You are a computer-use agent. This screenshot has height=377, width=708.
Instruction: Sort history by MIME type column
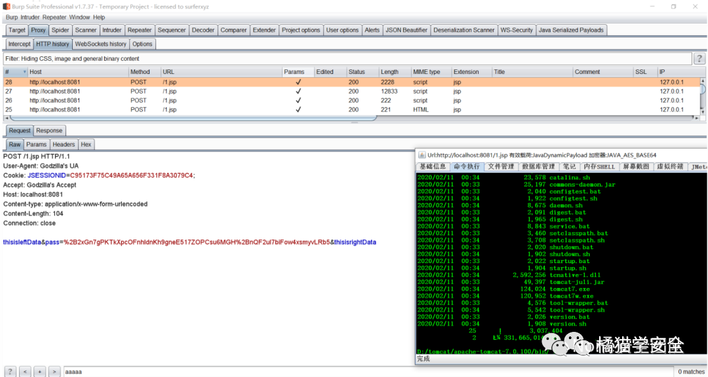(x=431, y=72)
